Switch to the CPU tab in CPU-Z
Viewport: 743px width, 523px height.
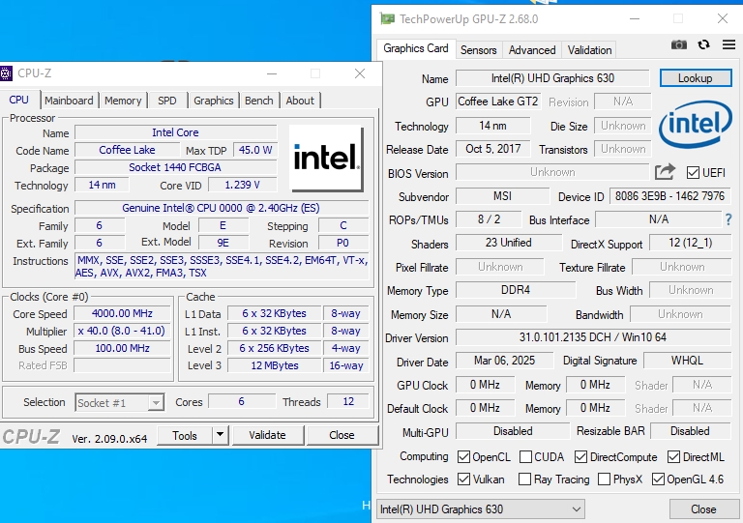[19, 100]
